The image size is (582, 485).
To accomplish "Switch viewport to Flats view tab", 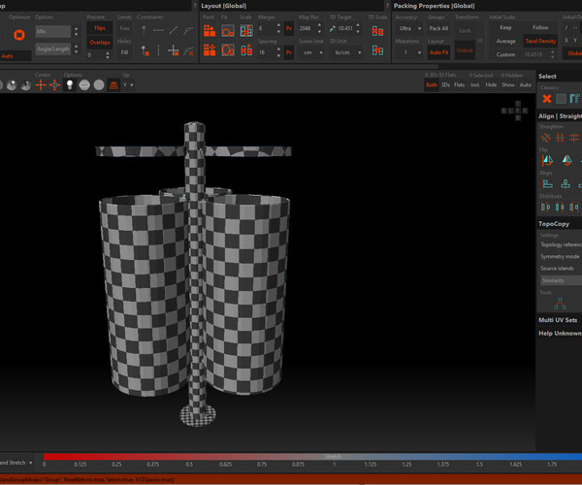I will [459, 84].
